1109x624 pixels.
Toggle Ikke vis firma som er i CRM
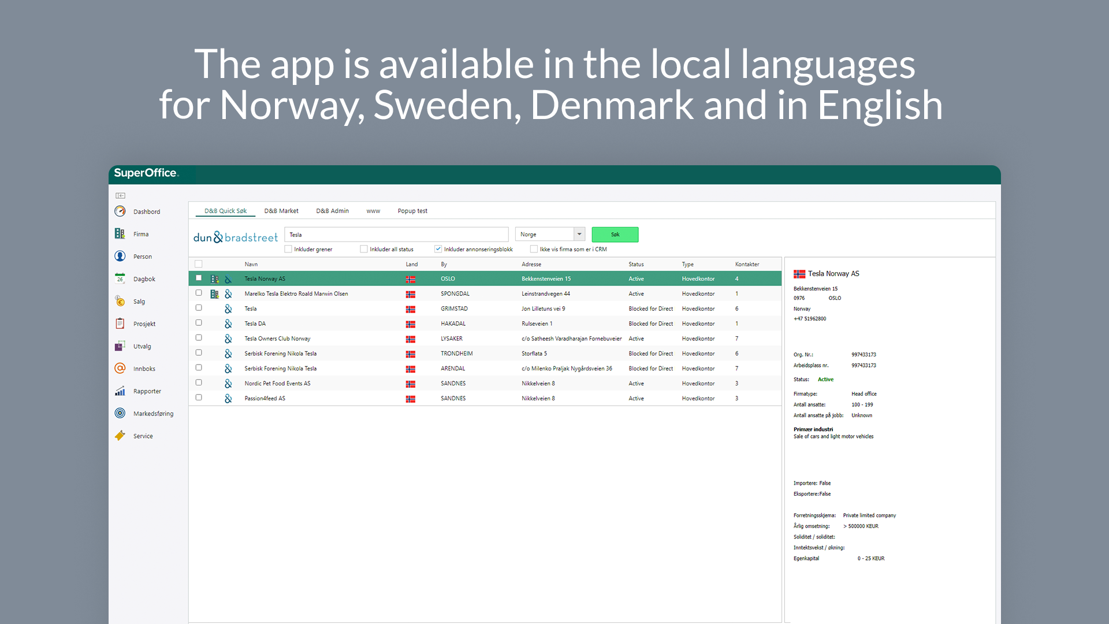(534, 249)
